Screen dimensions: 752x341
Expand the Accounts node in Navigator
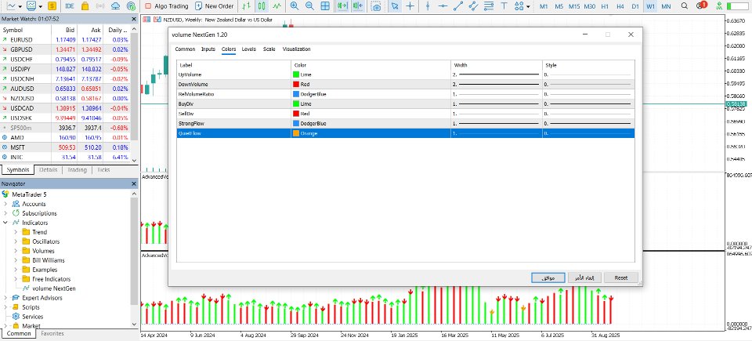pos(5,204)
